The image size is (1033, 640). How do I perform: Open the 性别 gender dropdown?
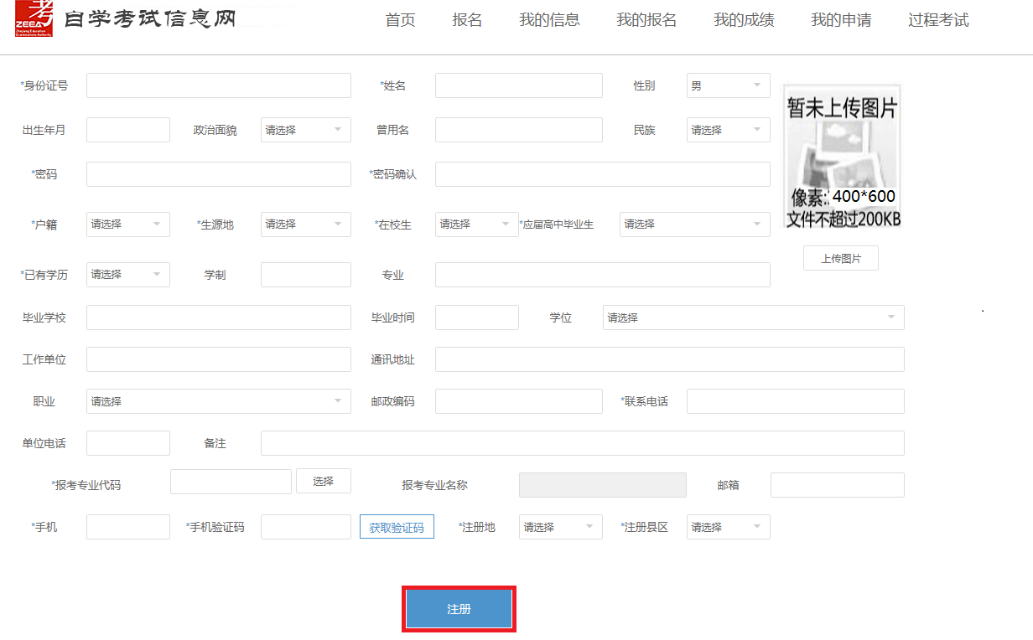(726, 85)
